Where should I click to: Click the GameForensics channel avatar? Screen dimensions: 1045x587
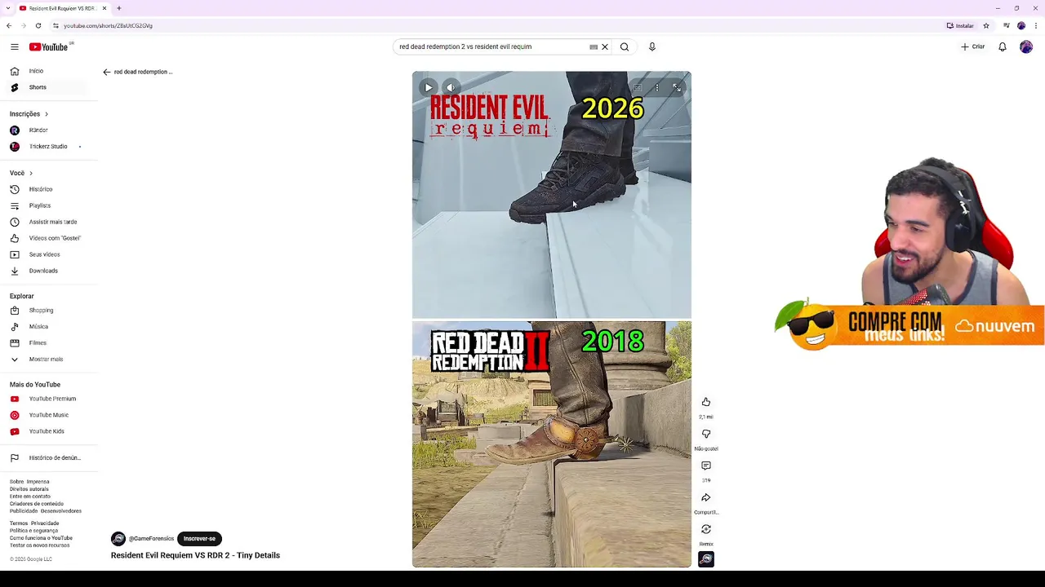click(118, 539)
